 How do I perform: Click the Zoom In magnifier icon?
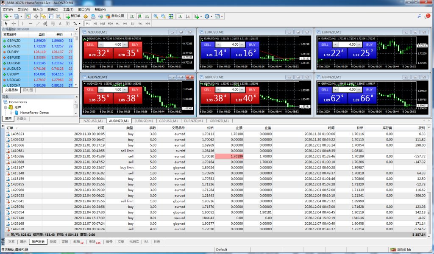pyautogui.click(x=156, y=17)
